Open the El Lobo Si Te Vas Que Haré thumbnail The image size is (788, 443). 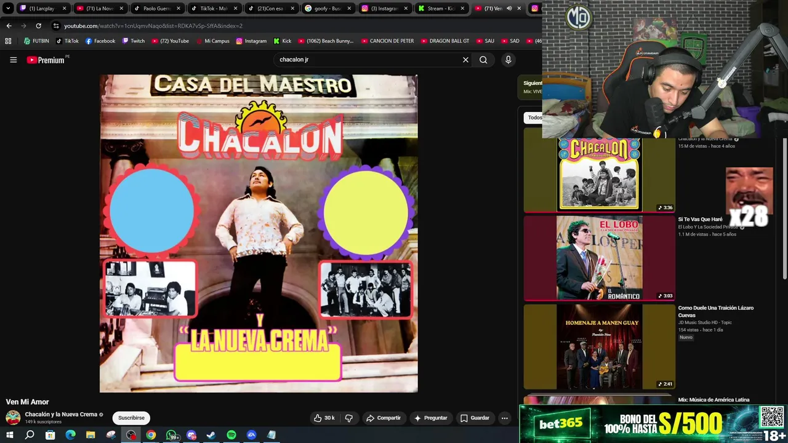click(x=599, y=258)
